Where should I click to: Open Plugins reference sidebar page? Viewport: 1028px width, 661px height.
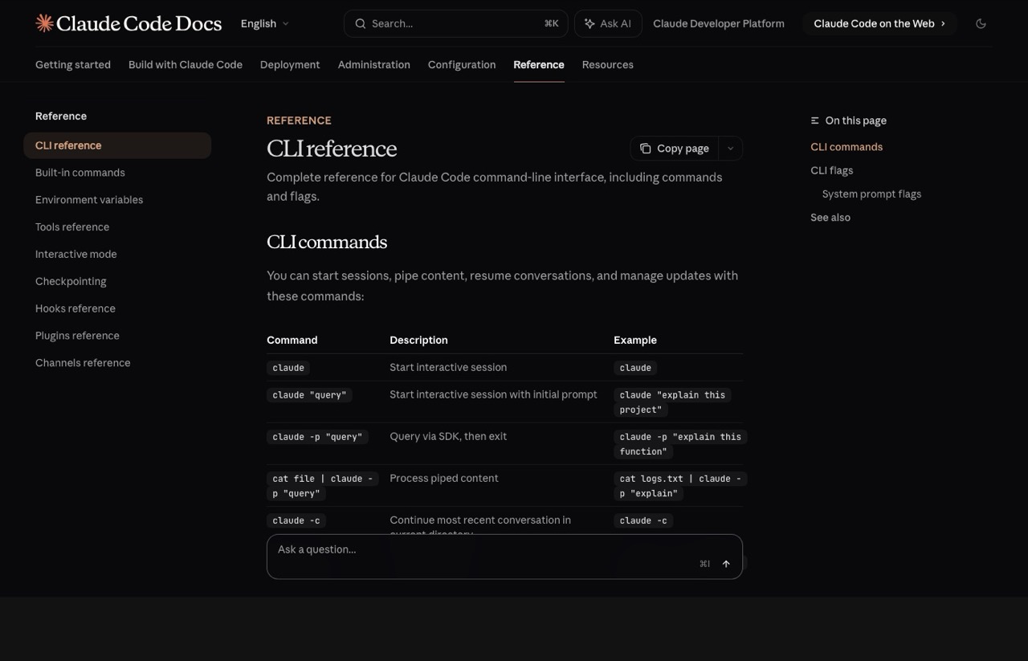pyautogui.click(x=77, y=336)
